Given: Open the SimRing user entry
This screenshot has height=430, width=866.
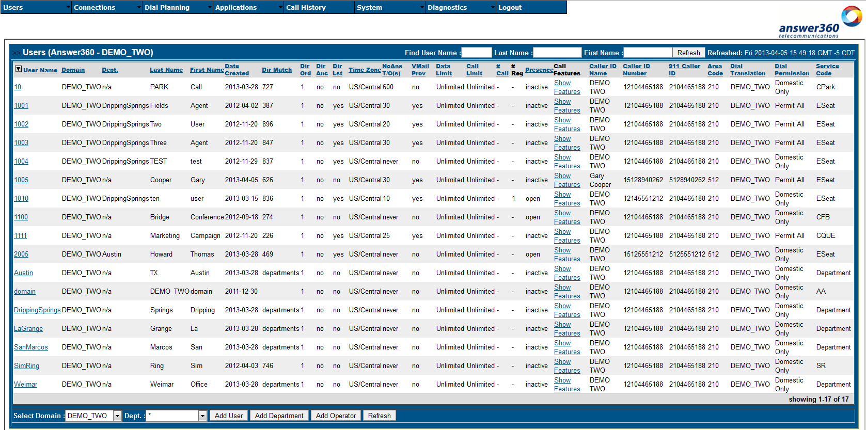Looking at the screenshot, I should click(27, 365).
